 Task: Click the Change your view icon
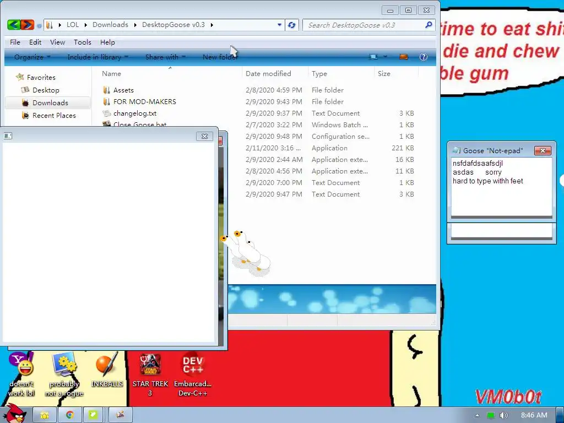(374, 57)
